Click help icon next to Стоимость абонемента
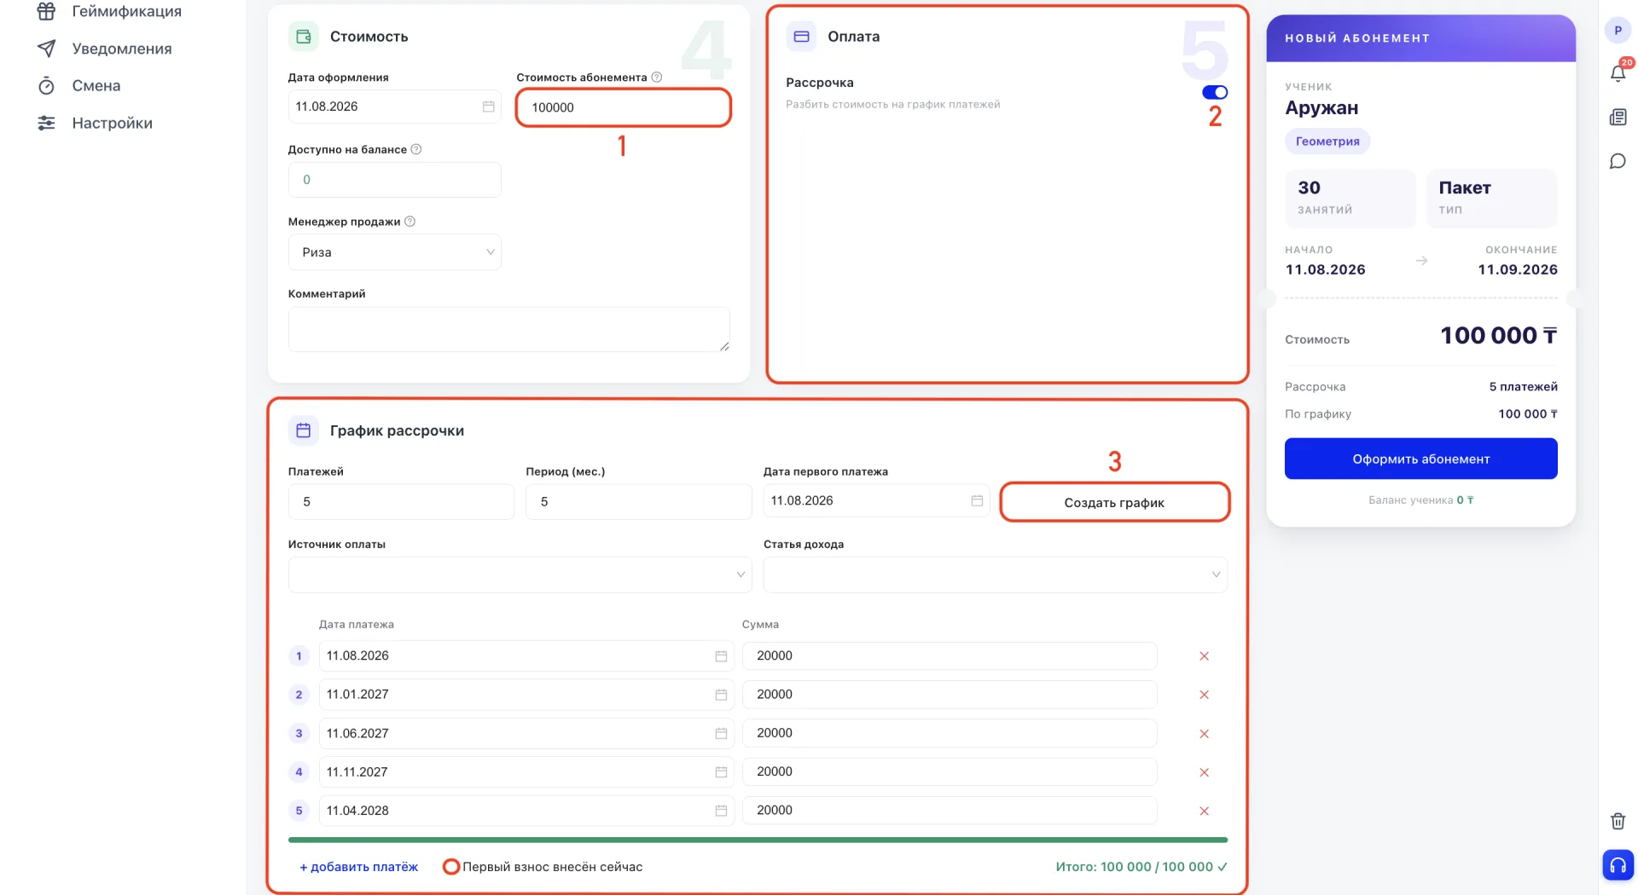This screenshot has height=895, width=1638. coord(657,77)
